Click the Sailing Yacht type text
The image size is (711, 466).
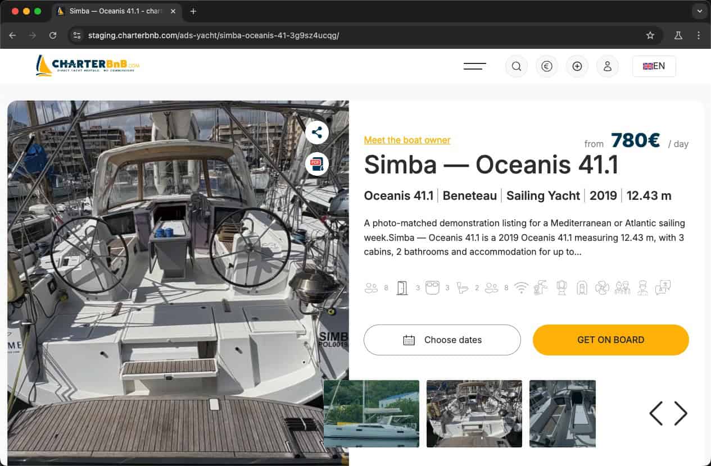coord(543,195)
